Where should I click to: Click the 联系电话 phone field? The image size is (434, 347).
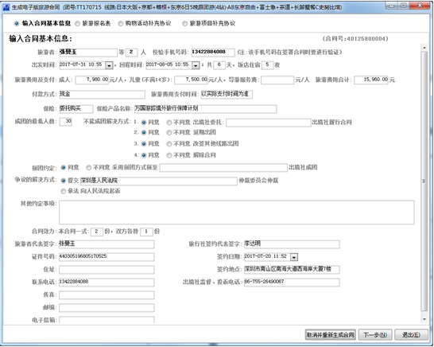point(107,283)
